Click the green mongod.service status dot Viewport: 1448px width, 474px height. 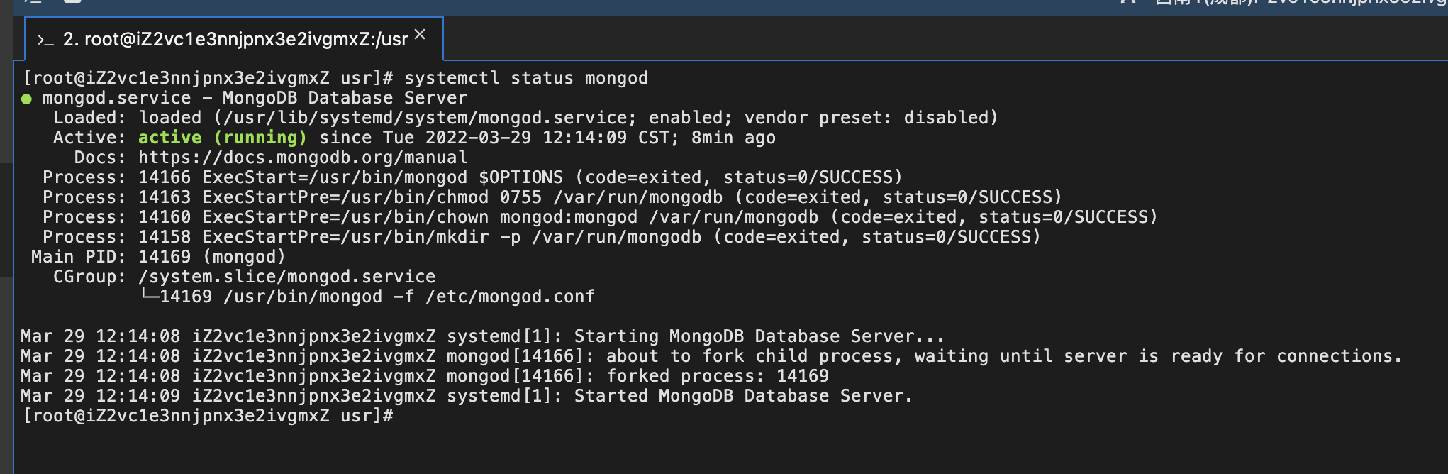coord(26,99)
